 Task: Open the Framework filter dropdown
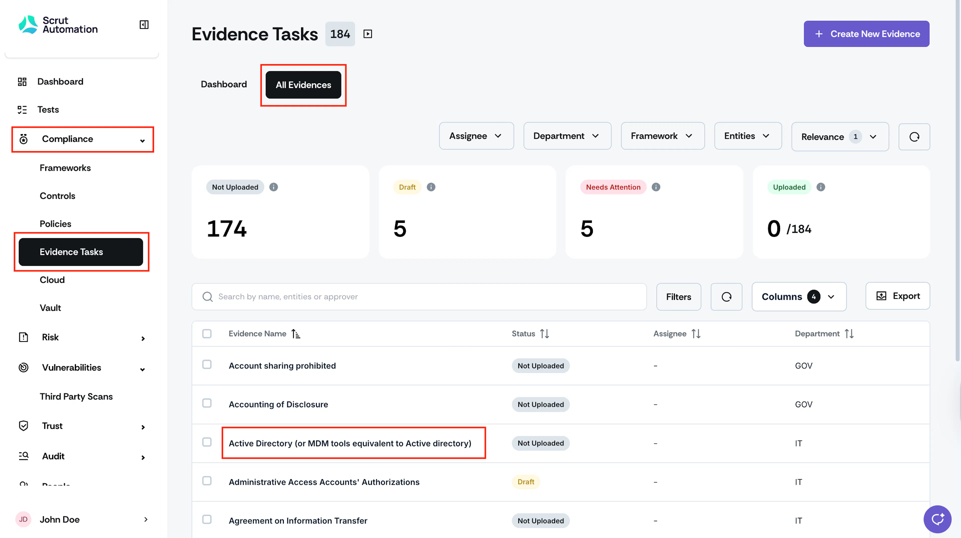point(662,136)
